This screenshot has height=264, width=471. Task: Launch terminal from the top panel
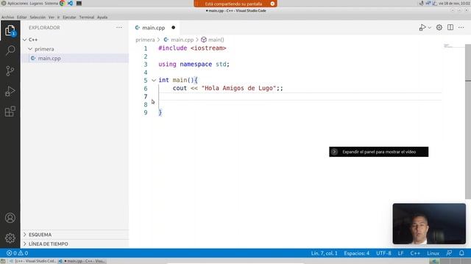click(x=79, y=3)
